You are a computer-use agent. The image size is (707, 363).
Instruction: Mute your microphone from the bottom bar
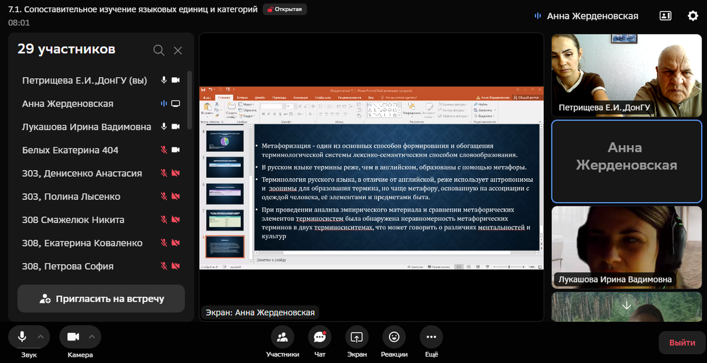22,337
